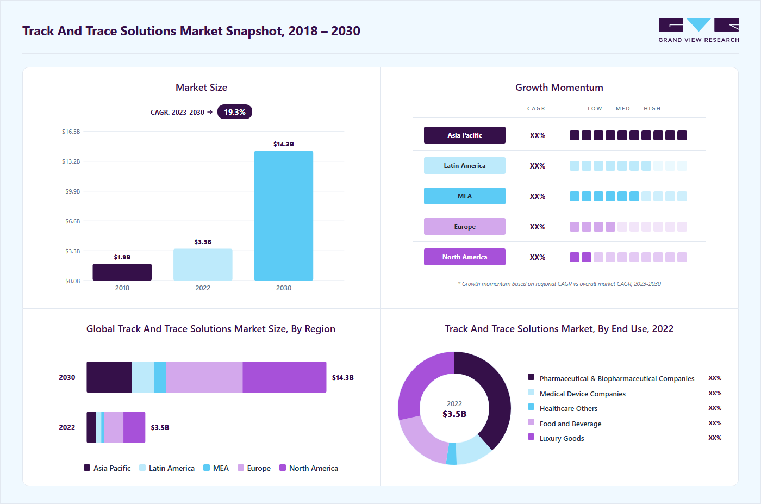Select the Asia Pacific segment of 2030 bar
761x504 pixels.
point(109,377)
